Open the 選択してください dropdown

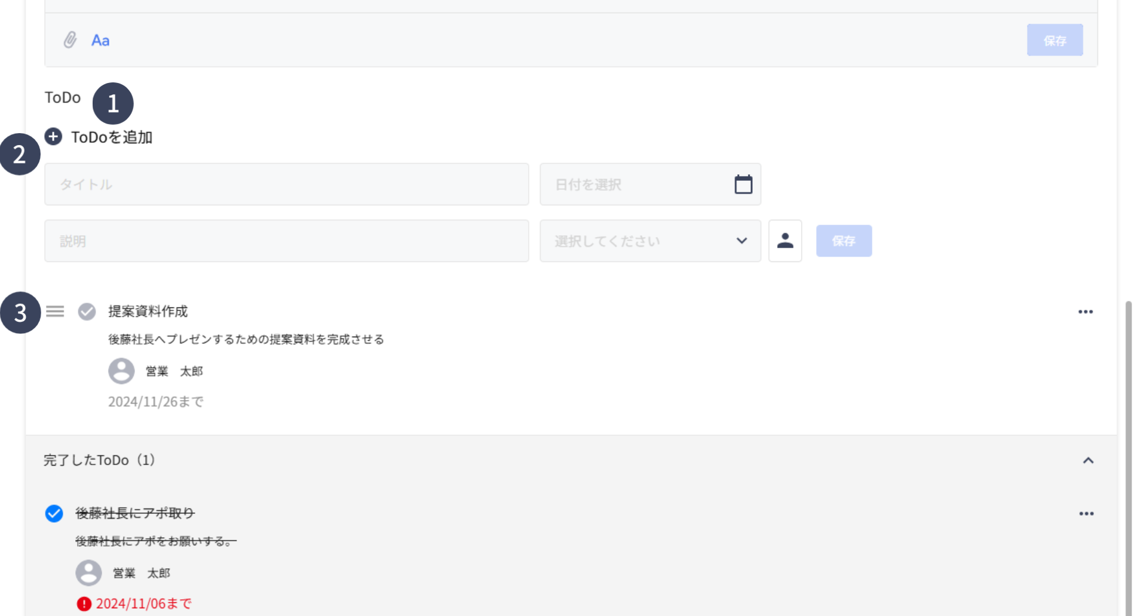[650, 241]
